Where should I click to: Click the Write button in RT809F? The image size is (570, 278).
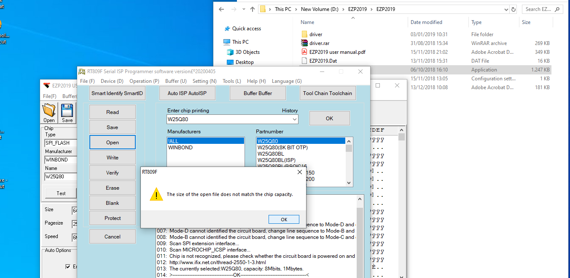coord(113,158)
